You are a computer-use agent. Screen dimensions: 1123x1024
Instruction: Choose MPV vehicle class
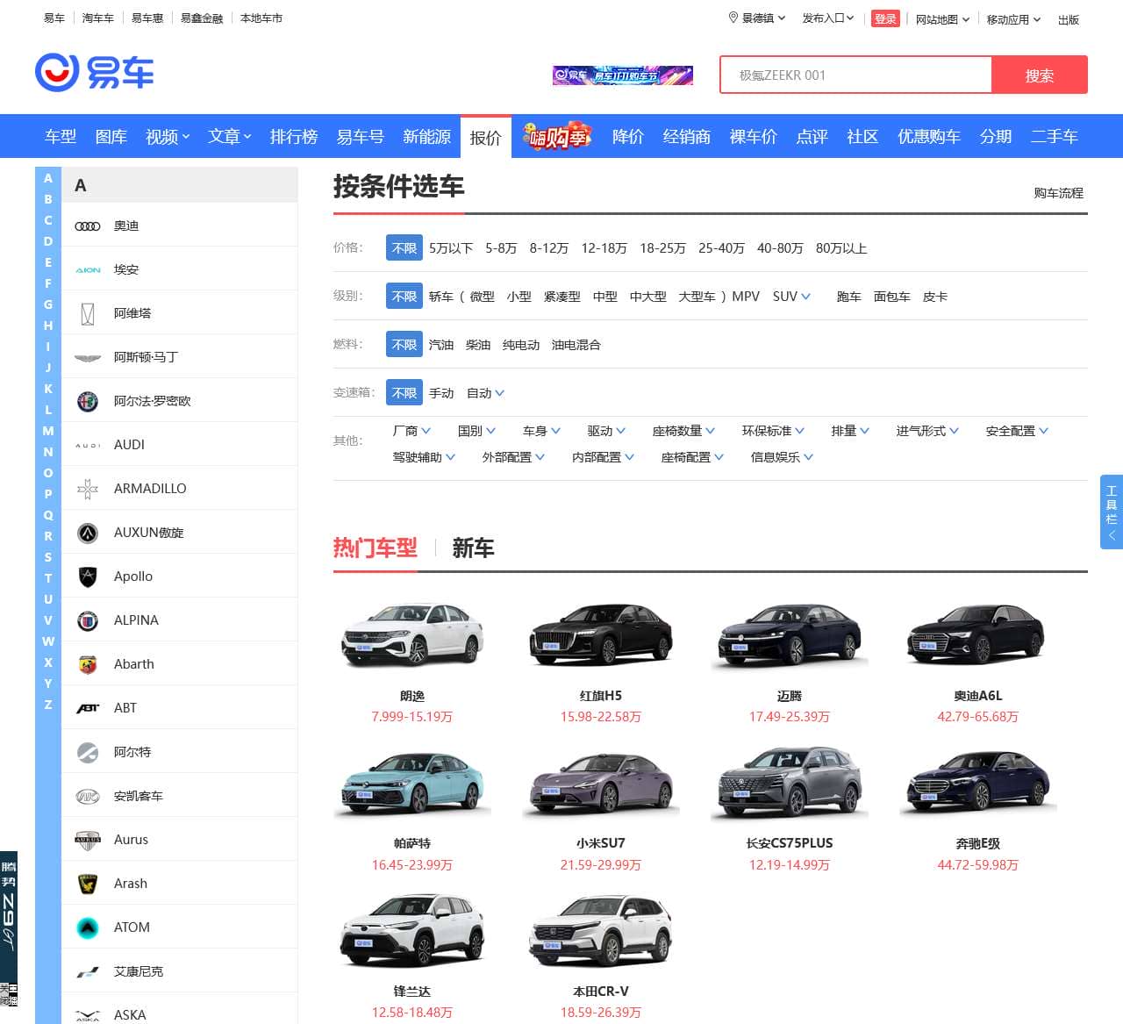click(x=746, y=297)
